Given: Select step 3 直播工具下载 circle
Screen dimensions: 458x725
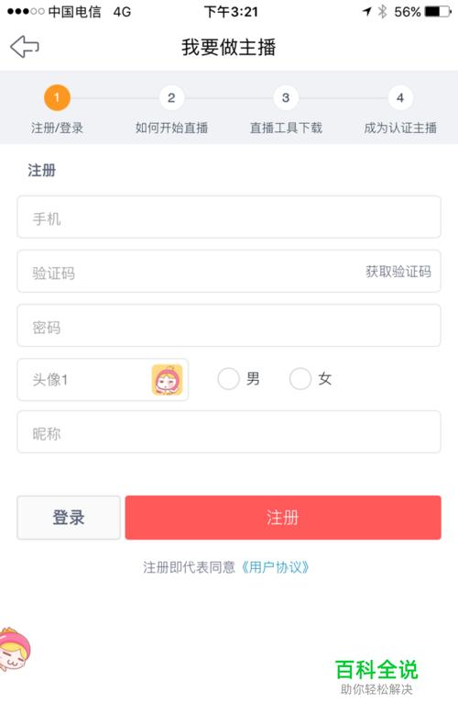Looking at the screenshot, I should [286, 97].
